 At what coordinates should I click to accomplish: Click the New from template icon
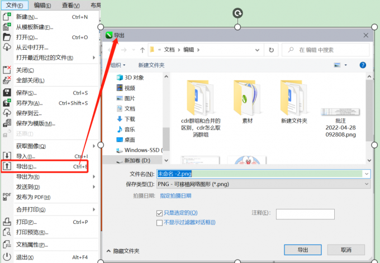(7, 27)
